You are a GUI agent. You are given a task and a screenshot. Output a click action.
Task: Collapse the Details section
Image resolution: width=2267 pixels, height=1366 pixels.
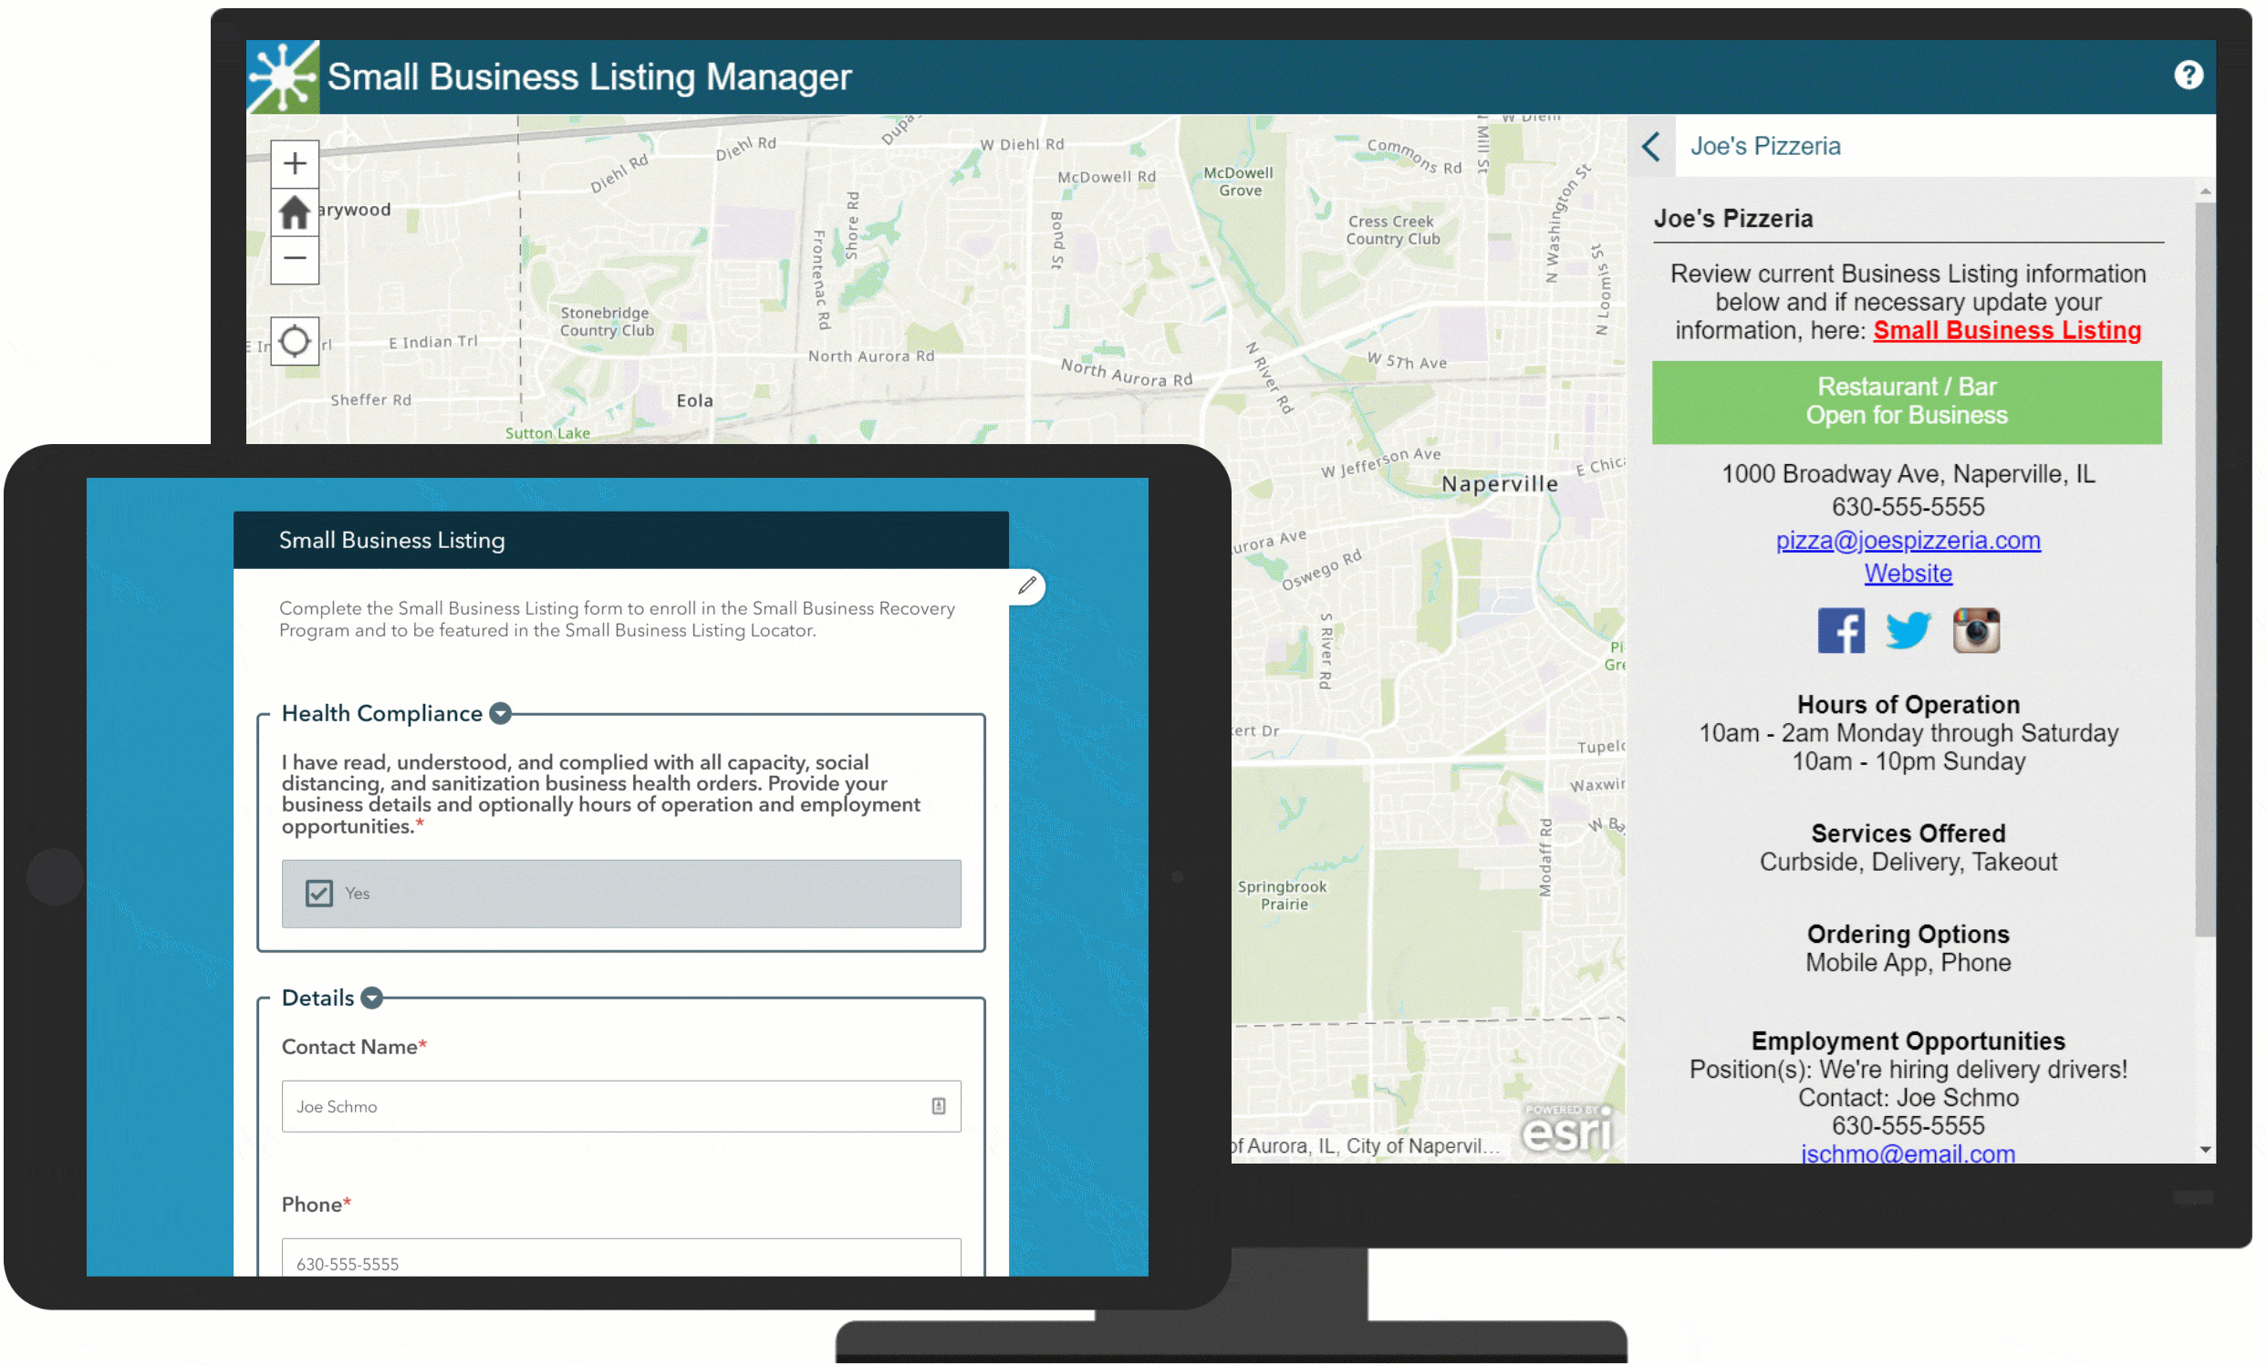(371, 998)
